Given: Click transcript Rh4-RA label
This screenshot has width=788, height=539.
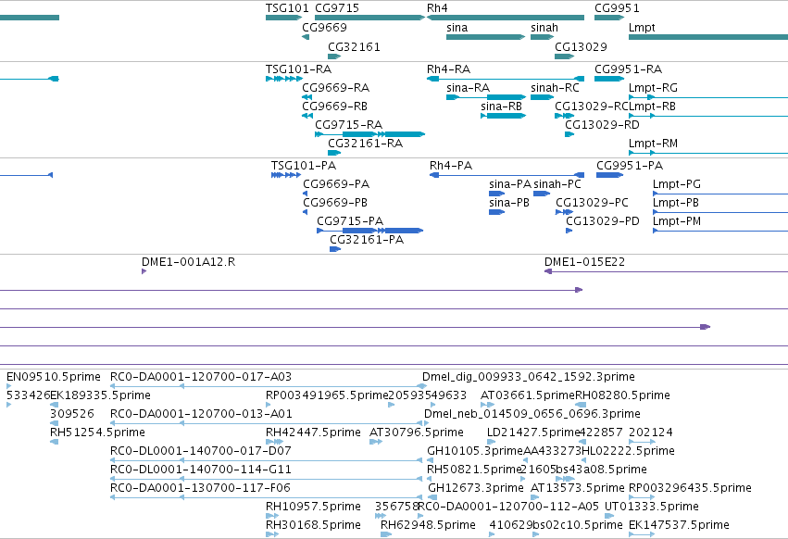Looking at the screenshot, I should (448, 69).
